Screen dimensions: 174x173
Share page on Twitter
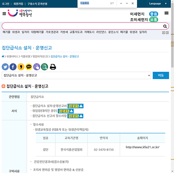pos(5,67)
